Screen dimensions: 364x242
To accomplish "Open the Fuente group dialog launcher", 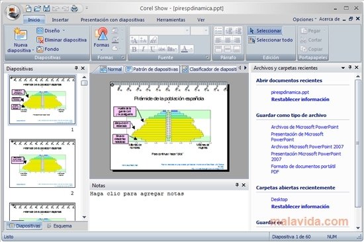I will [x=207, y=58].
